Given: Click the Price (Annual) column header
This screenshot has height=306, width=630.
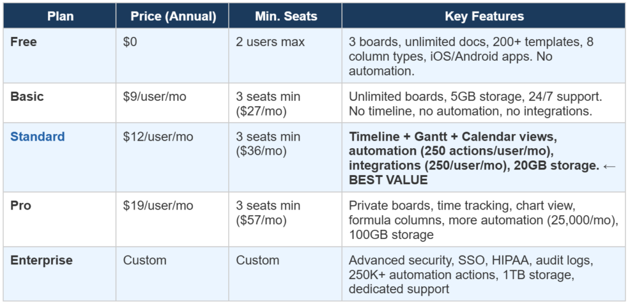Looking at the screenshot, I should pyautogui.click(x=173, y=17).
